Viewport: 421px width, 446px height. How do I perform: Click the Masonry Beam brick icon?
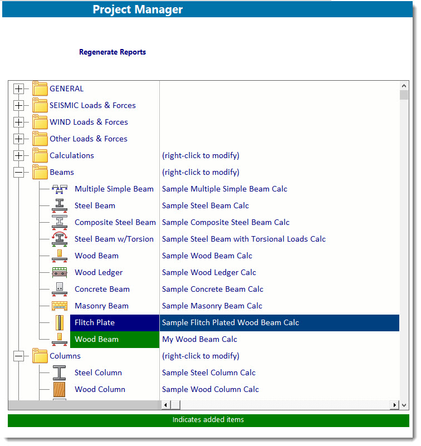pyautogui.click(x=59, y=306)
